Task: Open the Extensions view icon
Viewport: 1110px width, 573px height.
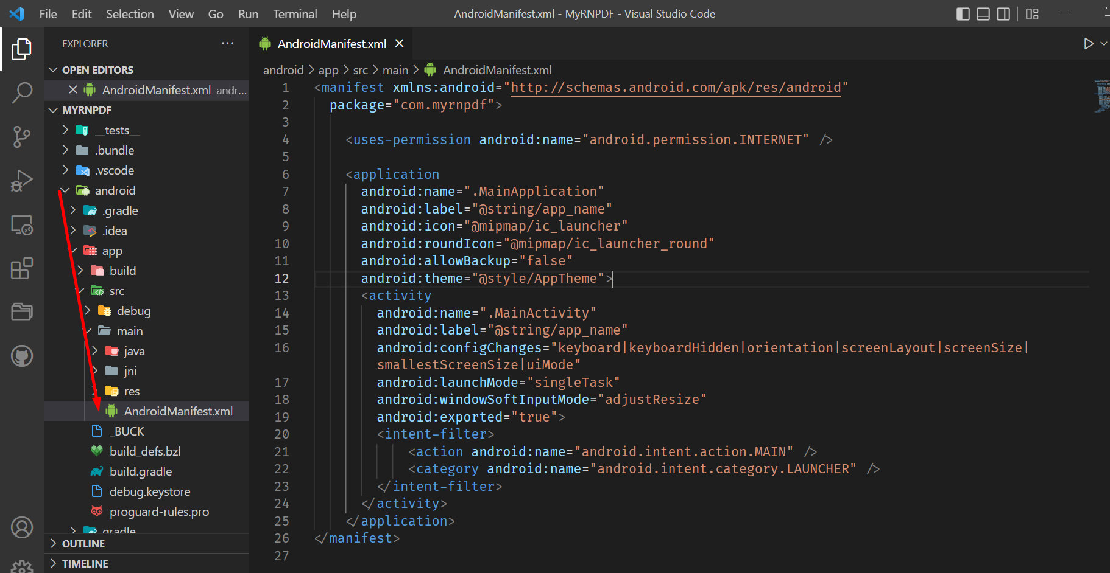Action: pos(22,268)
